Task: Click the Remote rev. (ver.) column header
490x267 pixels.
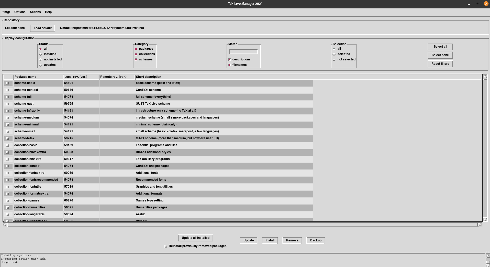Action: tap(117, 77)
